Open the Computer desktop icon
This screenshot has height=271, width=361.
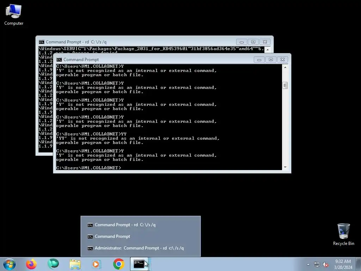click(x=14, y=15)
